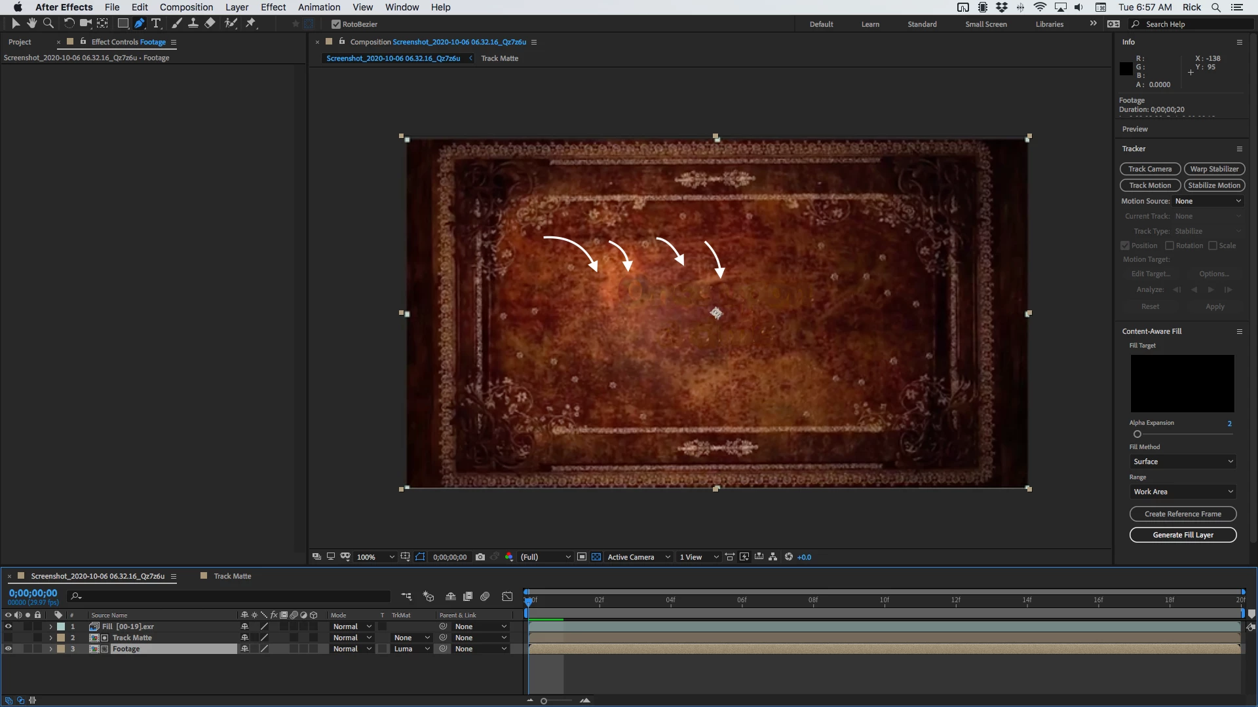
Task: Show the Track Matte layer
Action: (x=9, y=638)
